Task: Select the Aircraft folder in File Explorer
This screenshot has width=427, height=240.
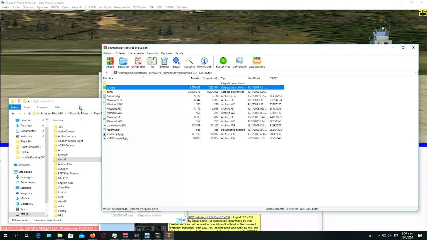Action: tap(62, 159)
